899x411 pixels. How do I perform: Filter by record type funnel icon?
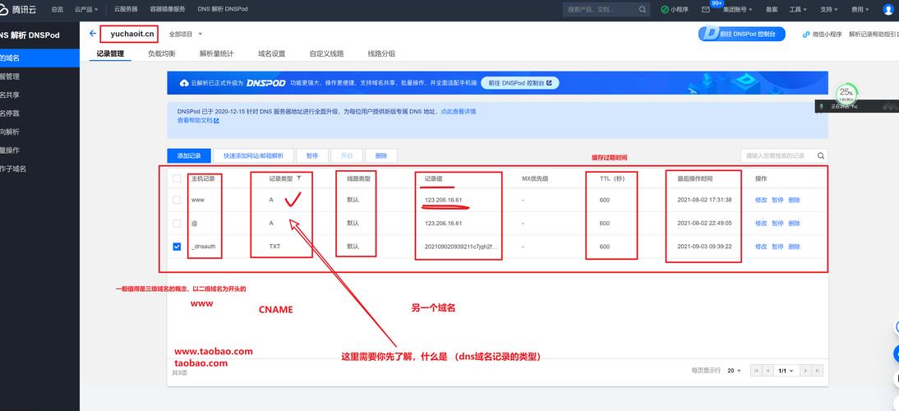299,178
